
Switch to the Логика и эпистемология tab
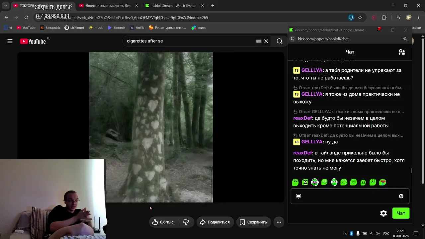(x=109, y=6)
